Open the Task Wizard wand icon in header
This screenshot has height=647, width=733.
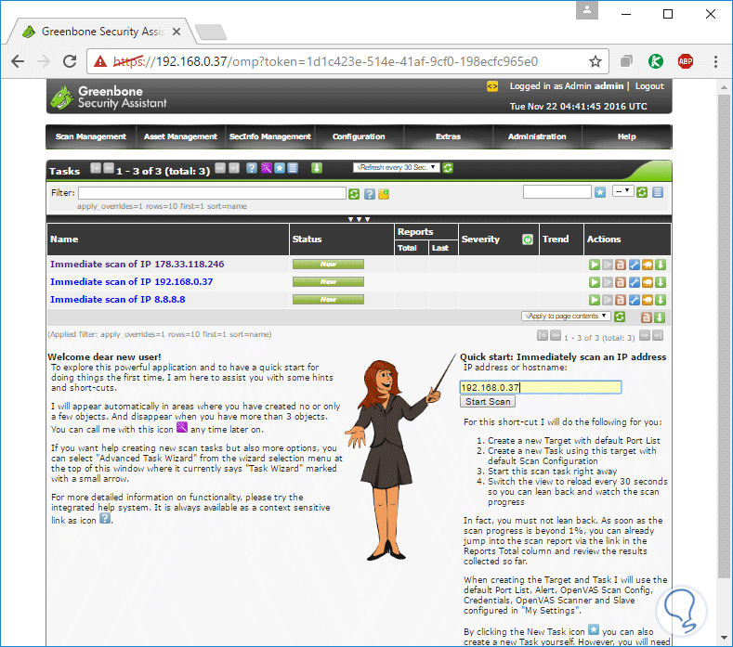[x=266, y=168]
